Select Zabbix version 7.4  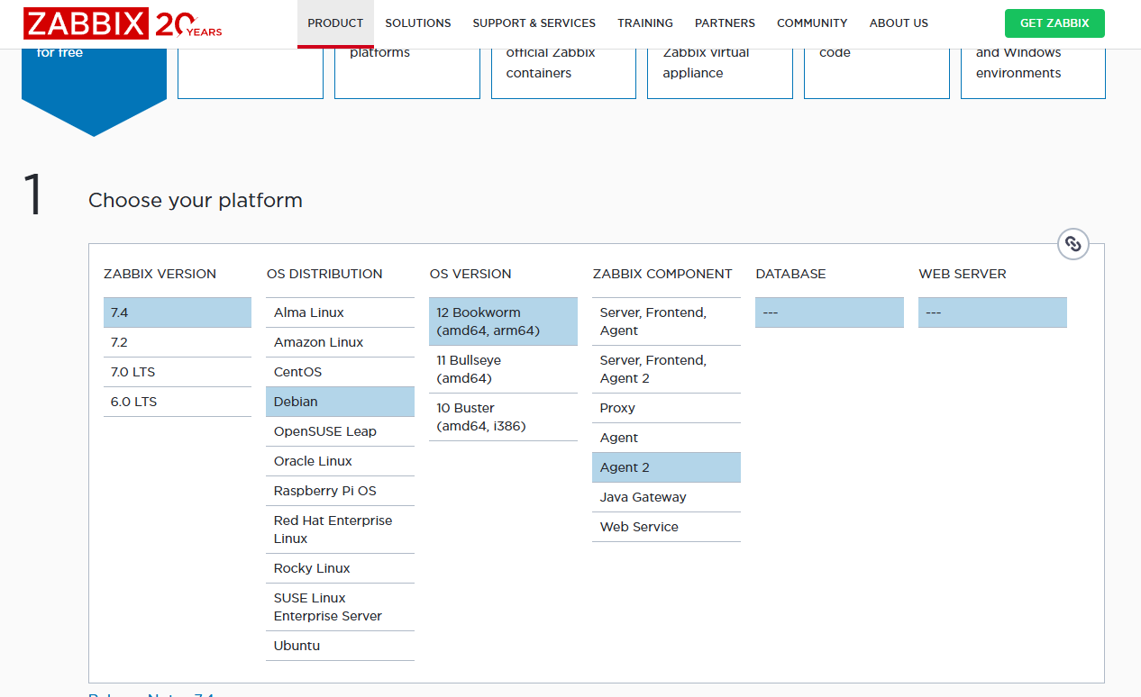point(178,312)
